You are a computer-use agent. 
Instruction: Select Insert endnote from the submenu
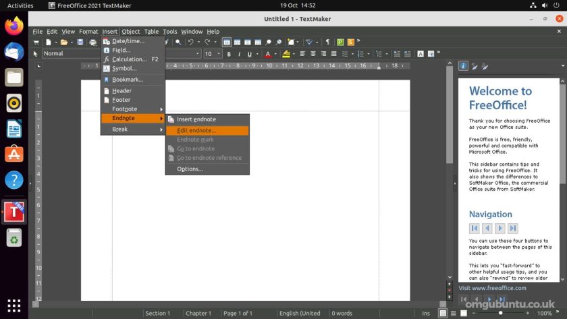[207, 119]
